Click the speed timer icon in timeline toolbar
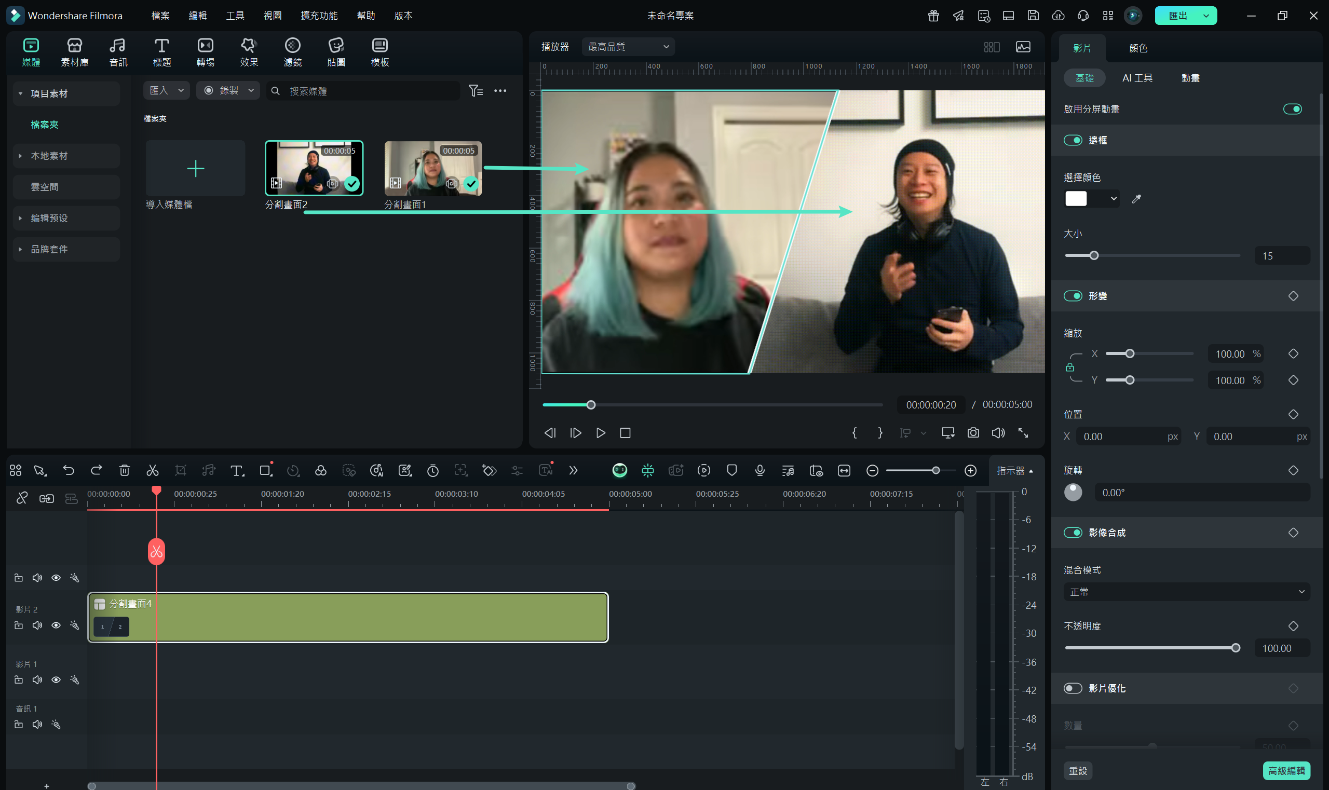The image size is (1329, 790). (433, 470)
